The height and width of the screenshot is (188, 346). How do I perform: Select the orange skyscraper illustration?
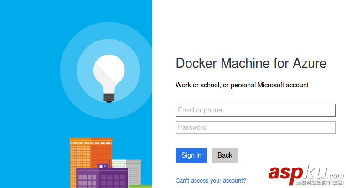click(80, 152)
